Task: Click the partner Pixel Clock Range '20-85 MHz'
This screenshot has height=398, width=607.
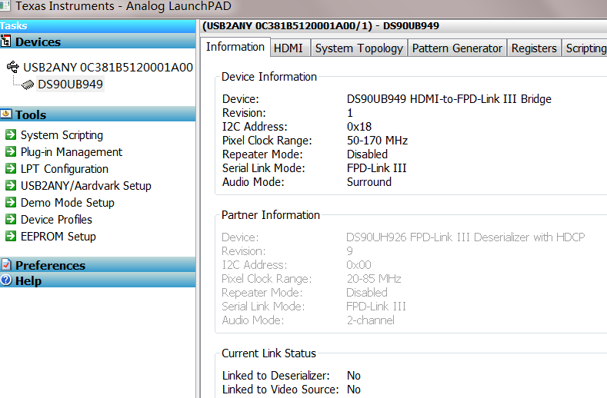Action: 374,278
